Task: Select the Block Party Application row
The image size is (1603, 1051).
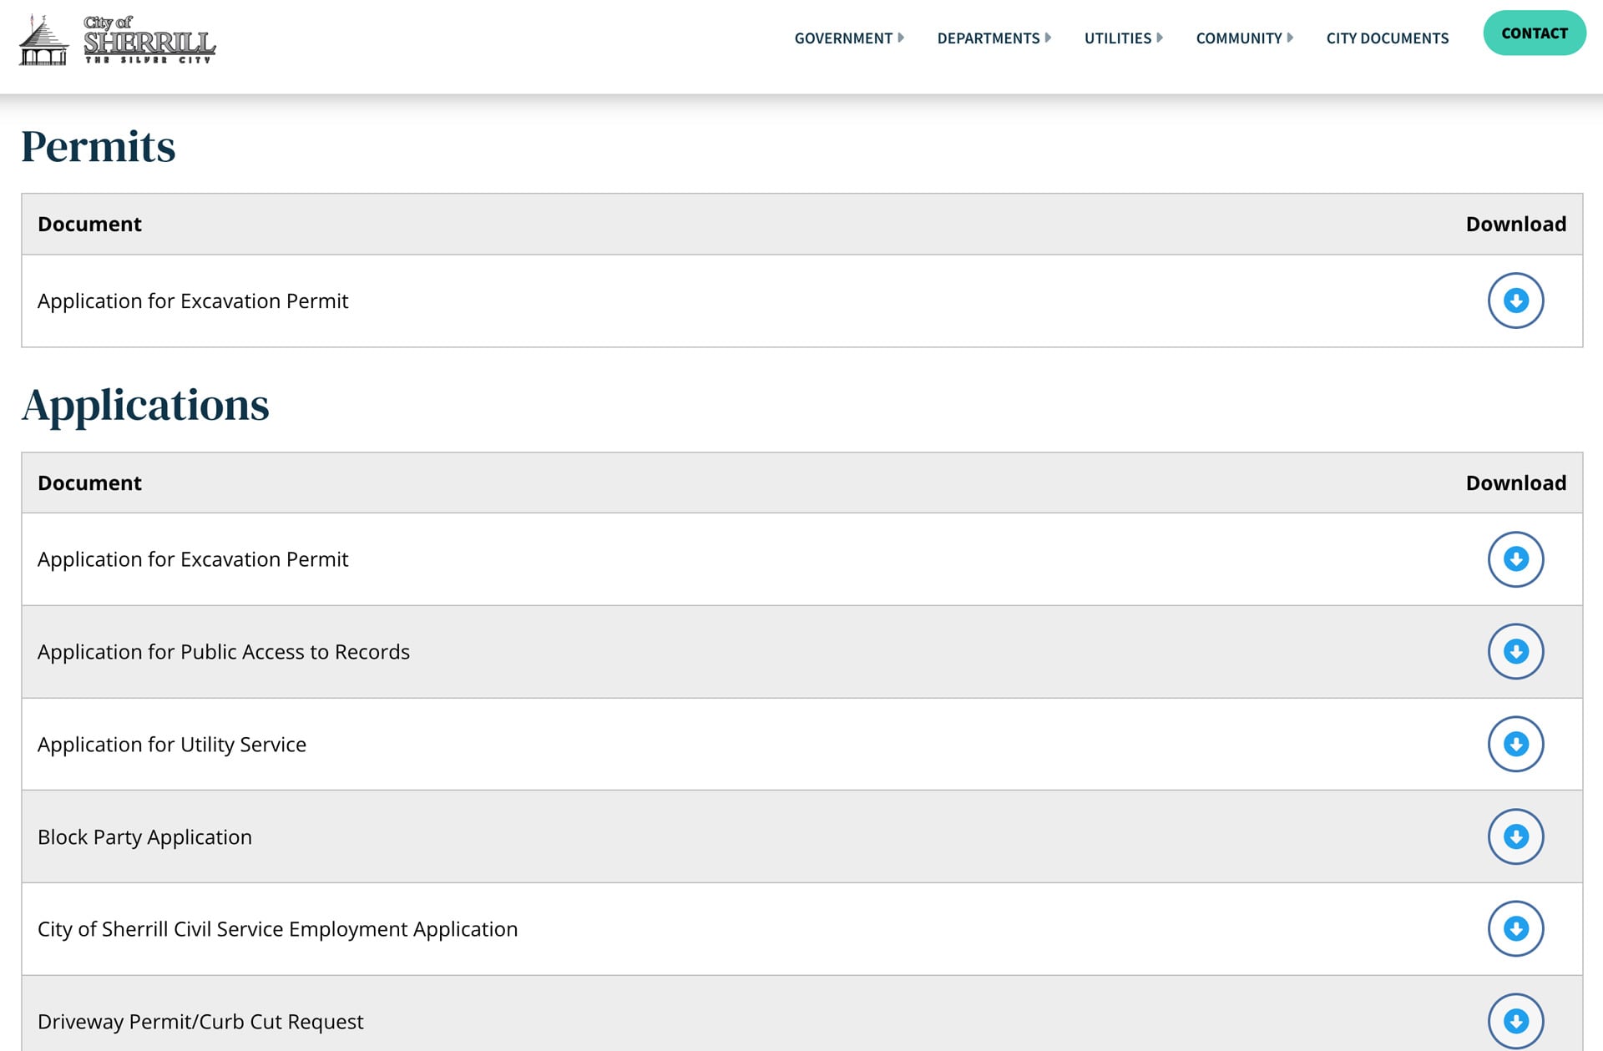Action: (x=144, y=836)
